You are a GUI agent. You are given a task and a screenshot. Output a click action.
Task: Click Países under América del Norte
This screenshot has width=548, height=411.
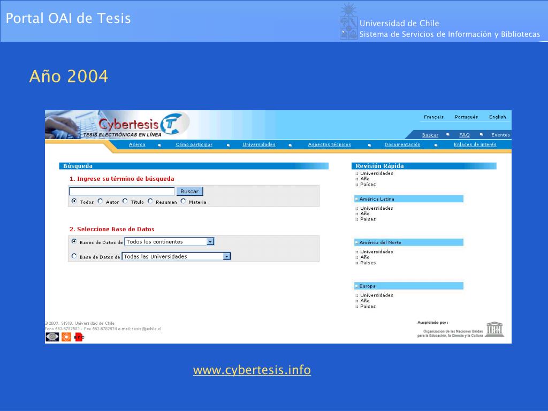click(x=368, y=263)
